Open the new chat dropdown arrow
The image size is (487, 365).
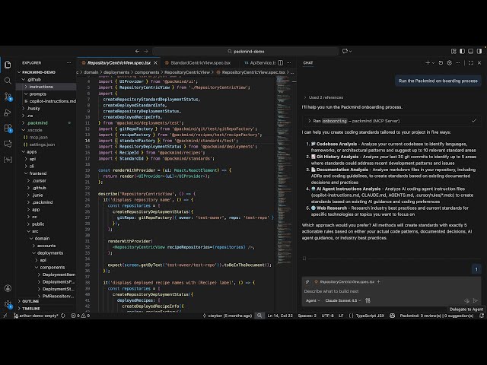pos(433,62)
